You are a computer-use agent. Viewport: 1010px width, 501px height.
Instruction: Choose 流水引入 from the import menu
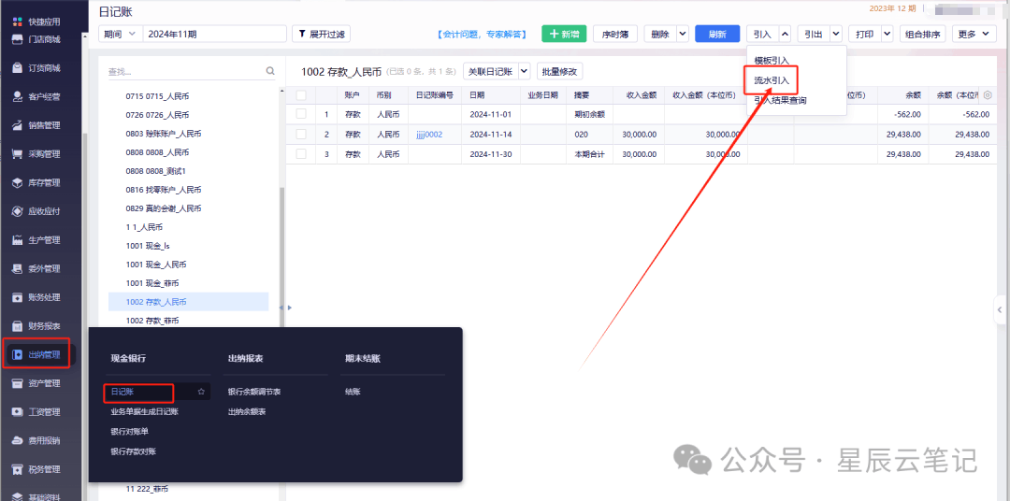772,80
